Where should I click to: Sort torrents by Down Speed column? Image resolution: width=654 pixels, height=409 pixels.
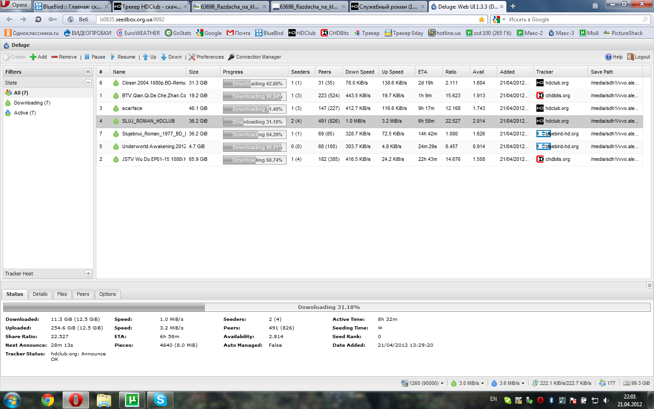pos(361,72)
